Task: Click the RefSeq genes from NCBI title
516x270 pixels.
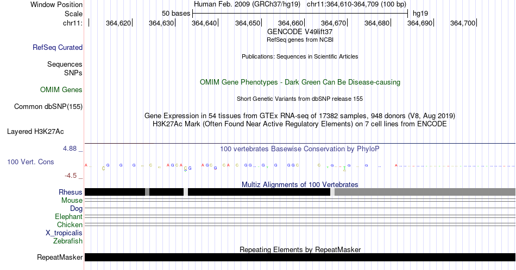Action: [x=300, y=40]
